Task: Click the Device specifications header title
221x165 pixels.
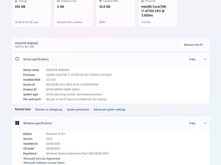Action: click(36, 59)
